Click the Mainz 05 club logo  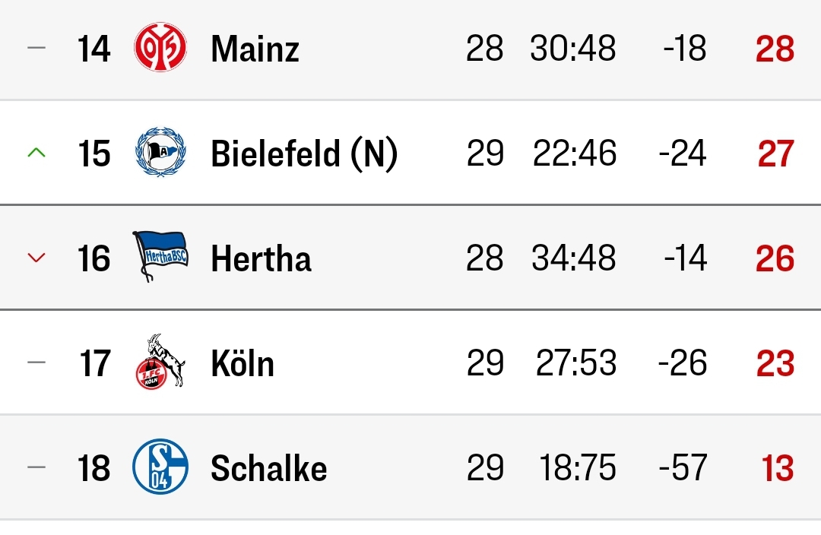coord(160,47)
